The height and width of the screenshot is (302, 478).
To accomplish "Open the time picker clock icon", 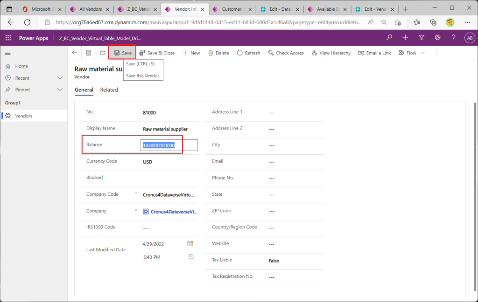I will coord(191,257).
